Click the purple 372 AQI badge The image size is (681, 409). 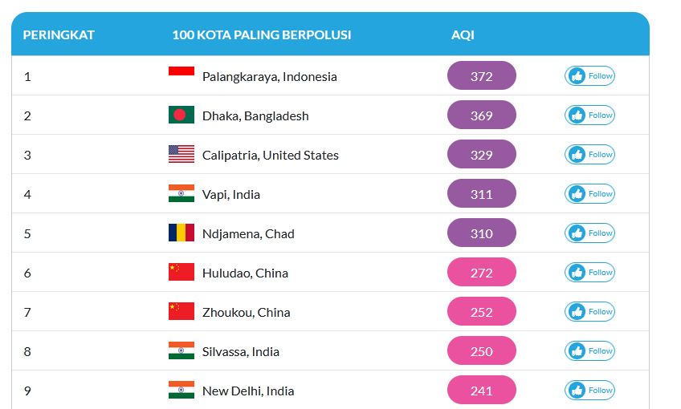[481, 76]
